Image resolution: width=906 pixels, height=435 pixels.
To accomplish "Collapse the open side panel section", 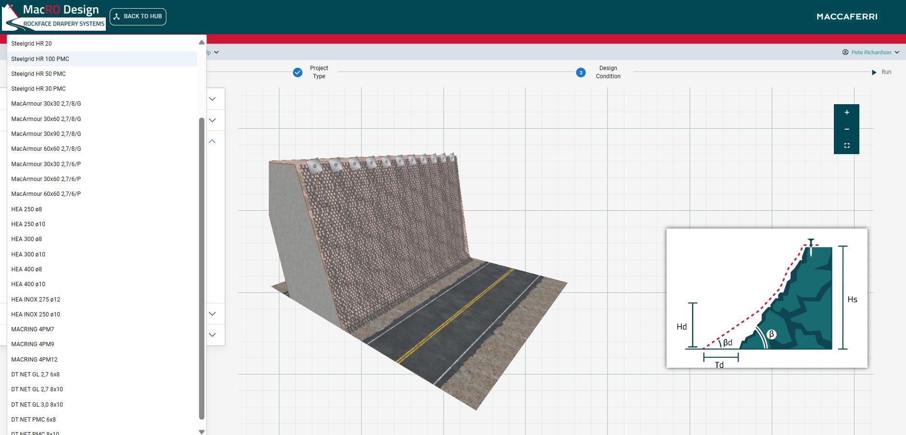I will click(x=212, y=142).
